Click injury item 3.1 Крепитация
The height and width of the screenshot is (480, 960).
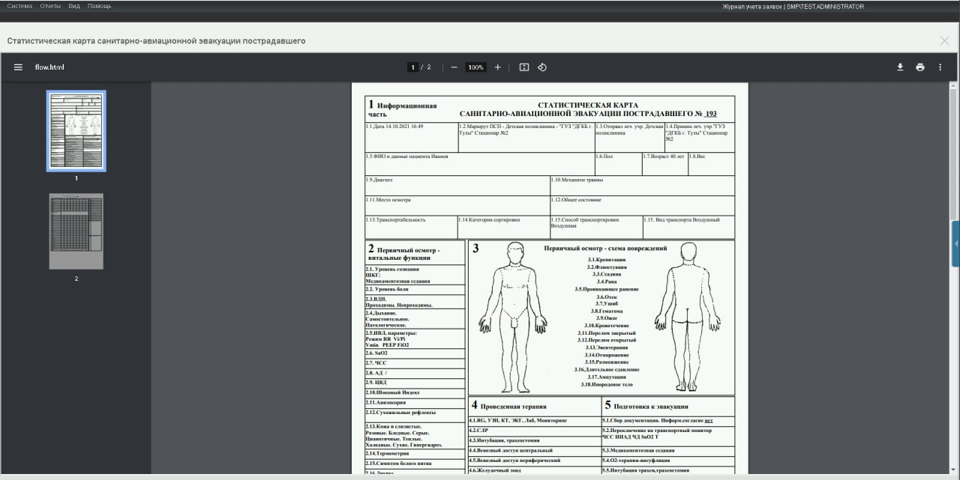point(606,260)
